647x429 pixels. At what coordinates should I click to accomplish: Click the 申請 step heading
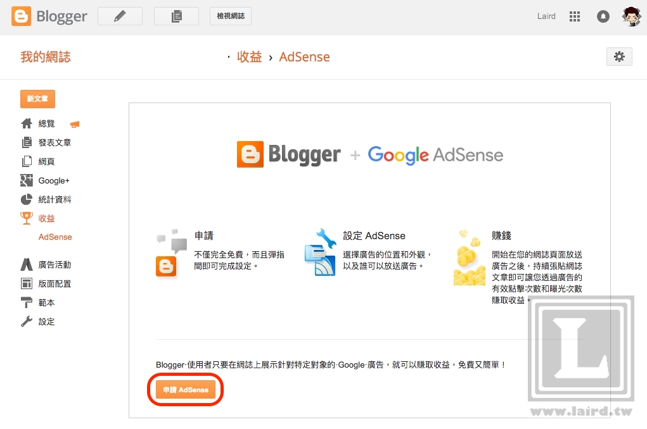coord(204,236)
